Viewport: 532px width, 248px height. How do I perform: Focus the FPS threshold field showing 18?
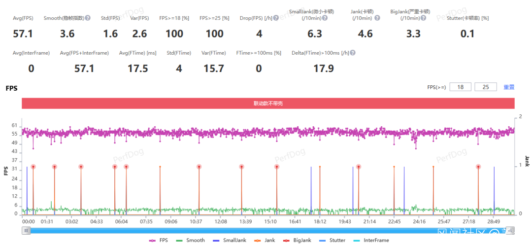461,87
